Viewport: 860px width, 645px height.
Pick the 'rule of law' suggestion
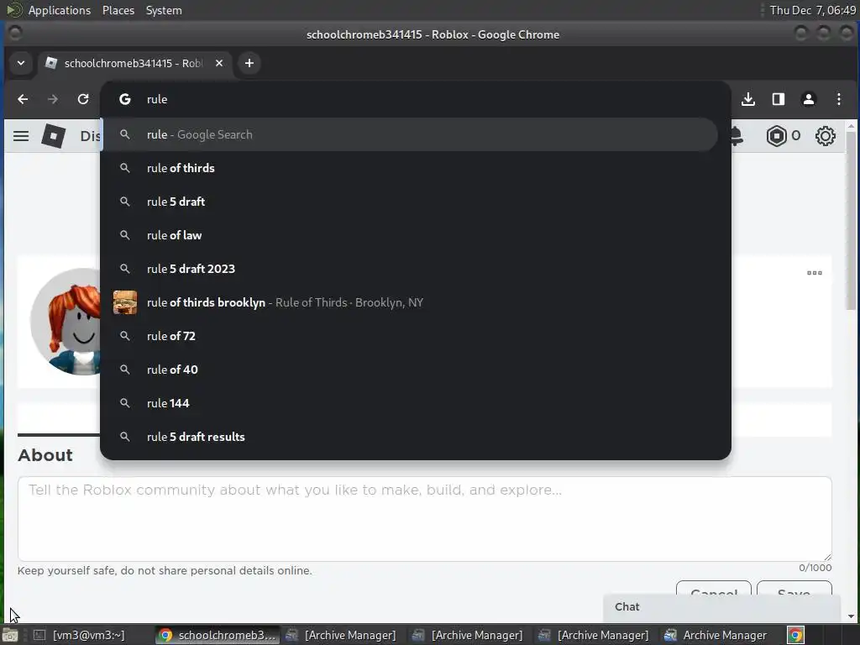[410, 235]
